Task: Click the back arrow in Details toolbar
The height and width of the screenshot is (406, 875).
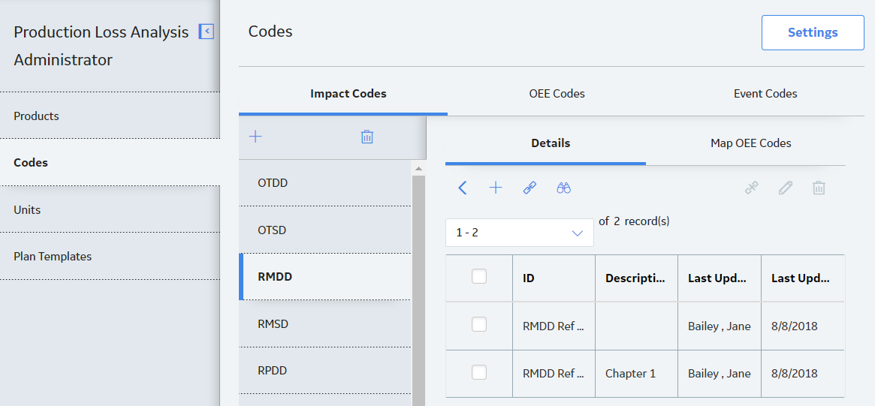Action: [462, 188]
